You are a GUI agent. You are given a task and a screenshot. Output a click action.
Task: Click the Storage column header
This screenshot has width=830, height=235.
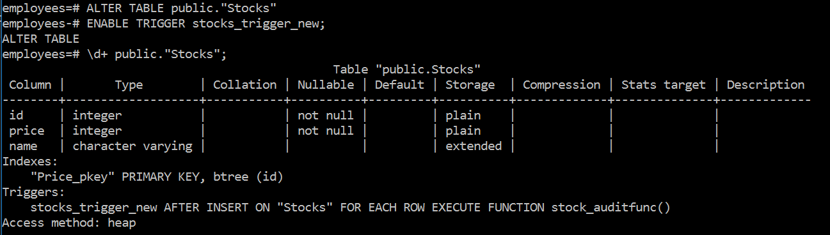pos(470,84)
